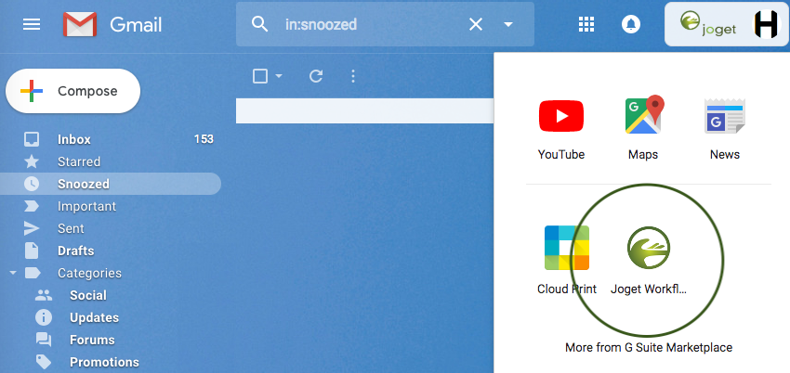
Task: Open the Promotions category
Action: 104,362
